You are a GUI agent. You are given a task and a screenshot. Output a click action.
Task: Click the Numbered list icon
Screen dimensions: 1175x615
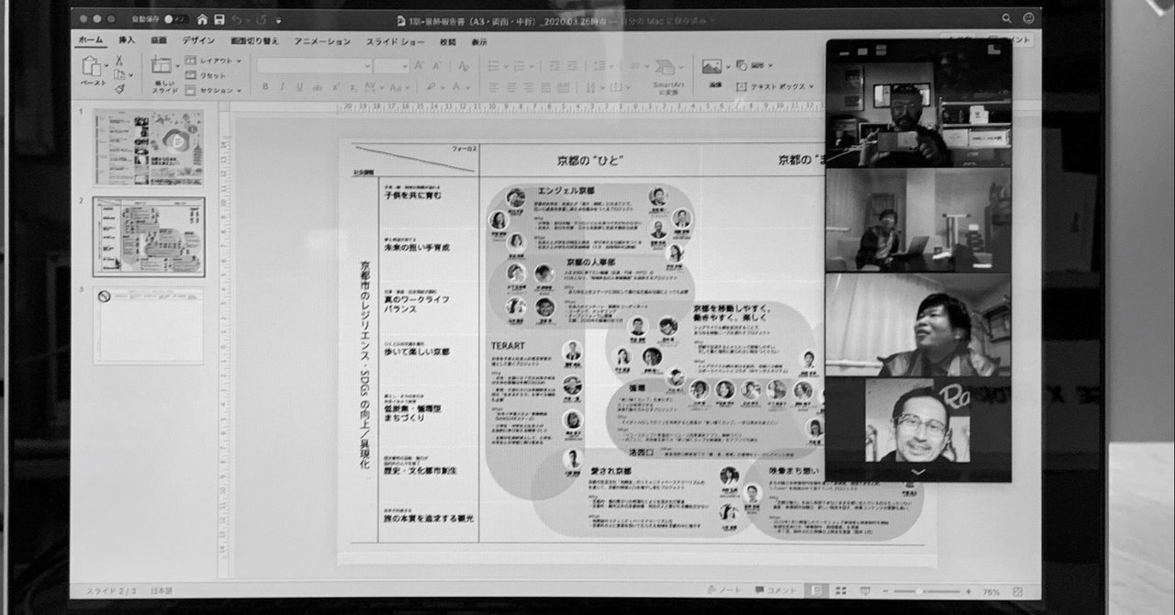(519, 66)
